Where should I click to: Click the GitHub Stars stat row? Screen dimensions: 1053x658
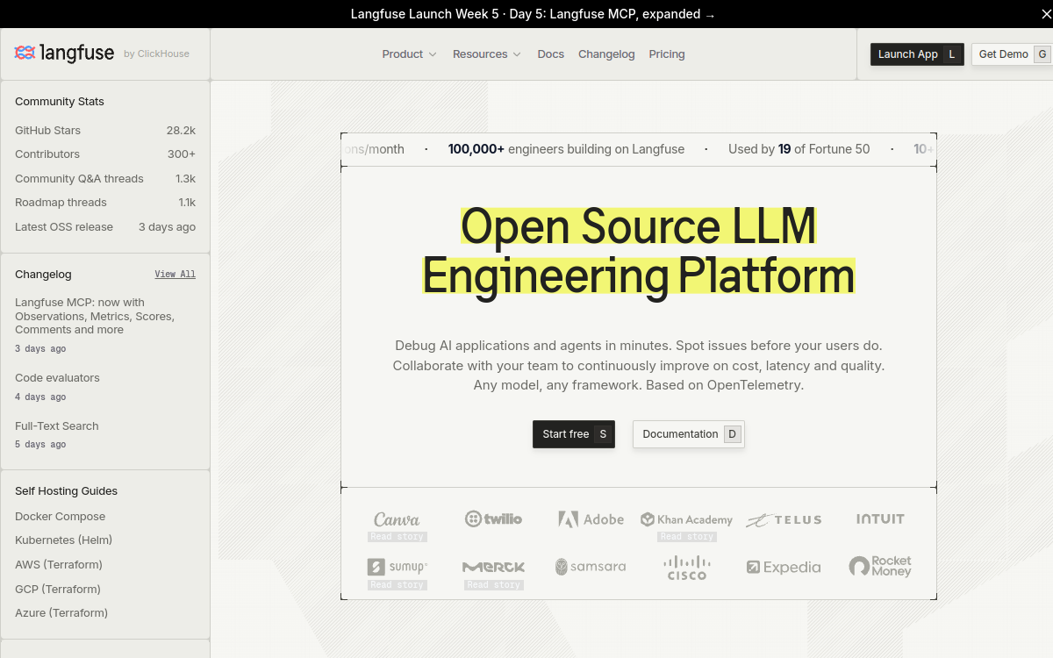coord(105,131)
